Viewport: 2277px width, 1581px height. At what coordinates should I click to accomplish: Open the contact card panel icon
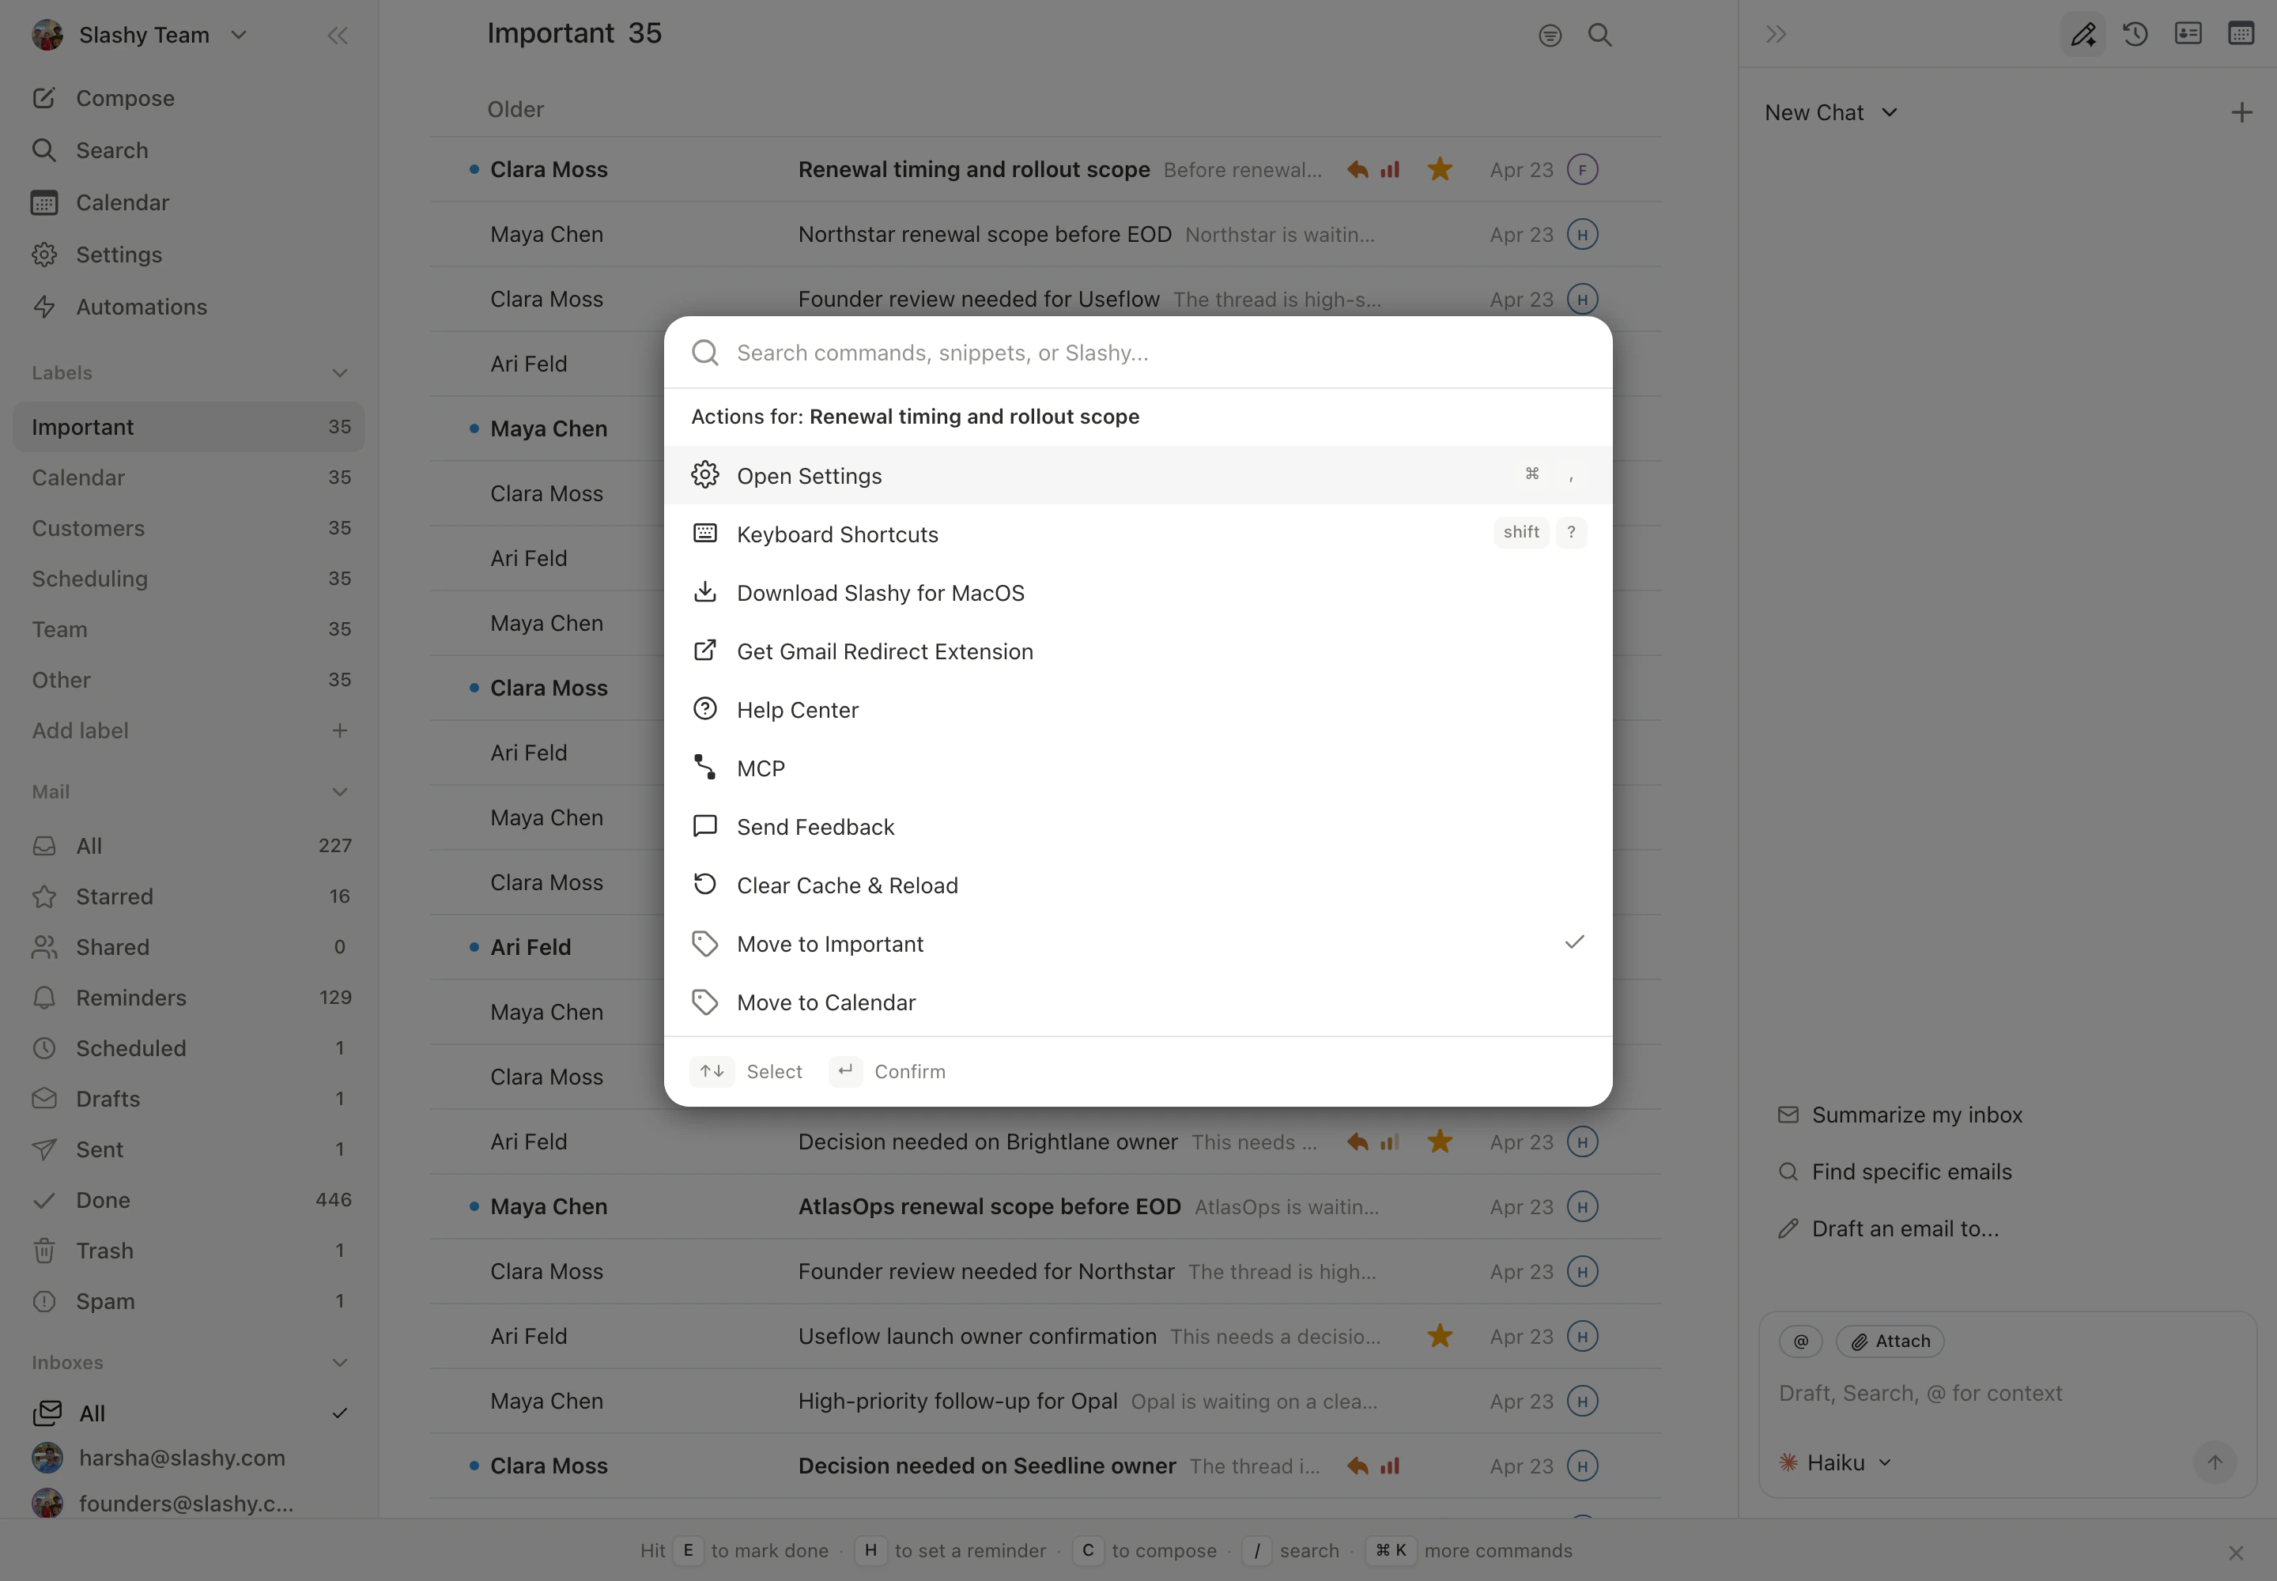(x=2188, y=34)
